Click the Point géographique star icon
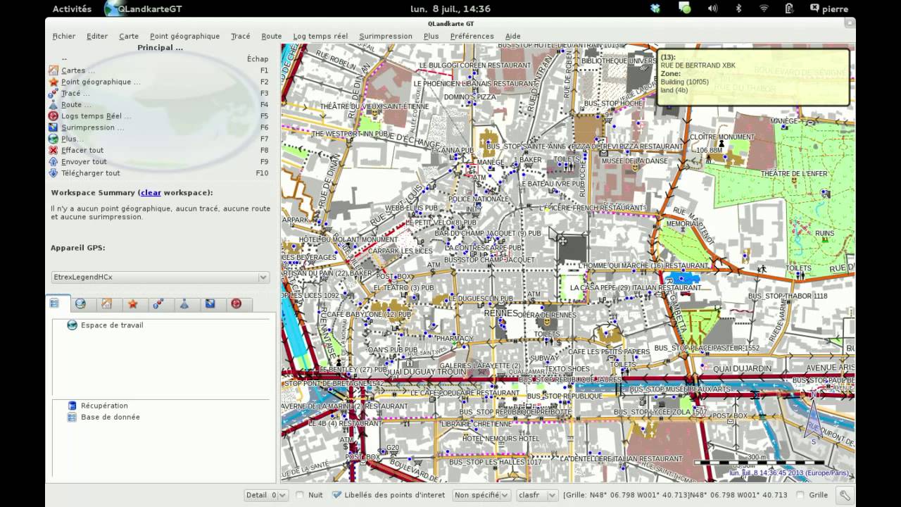 (53, 82)
